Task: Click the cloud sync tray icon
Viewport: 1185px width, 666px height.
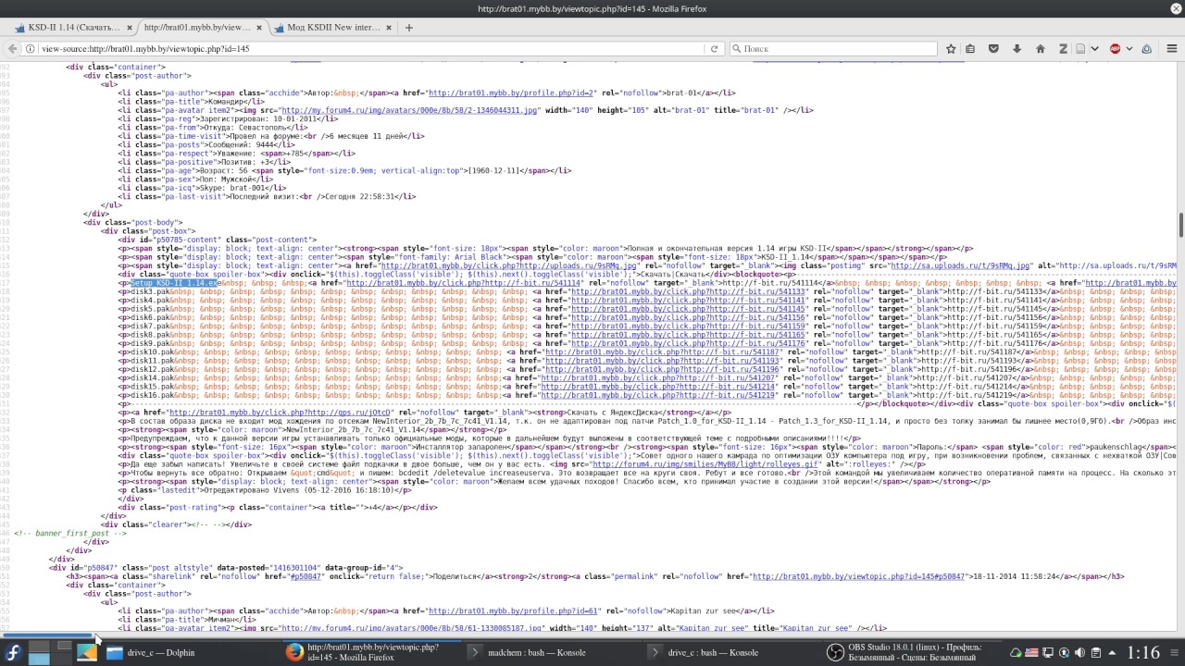Action: click(1016, 653)
